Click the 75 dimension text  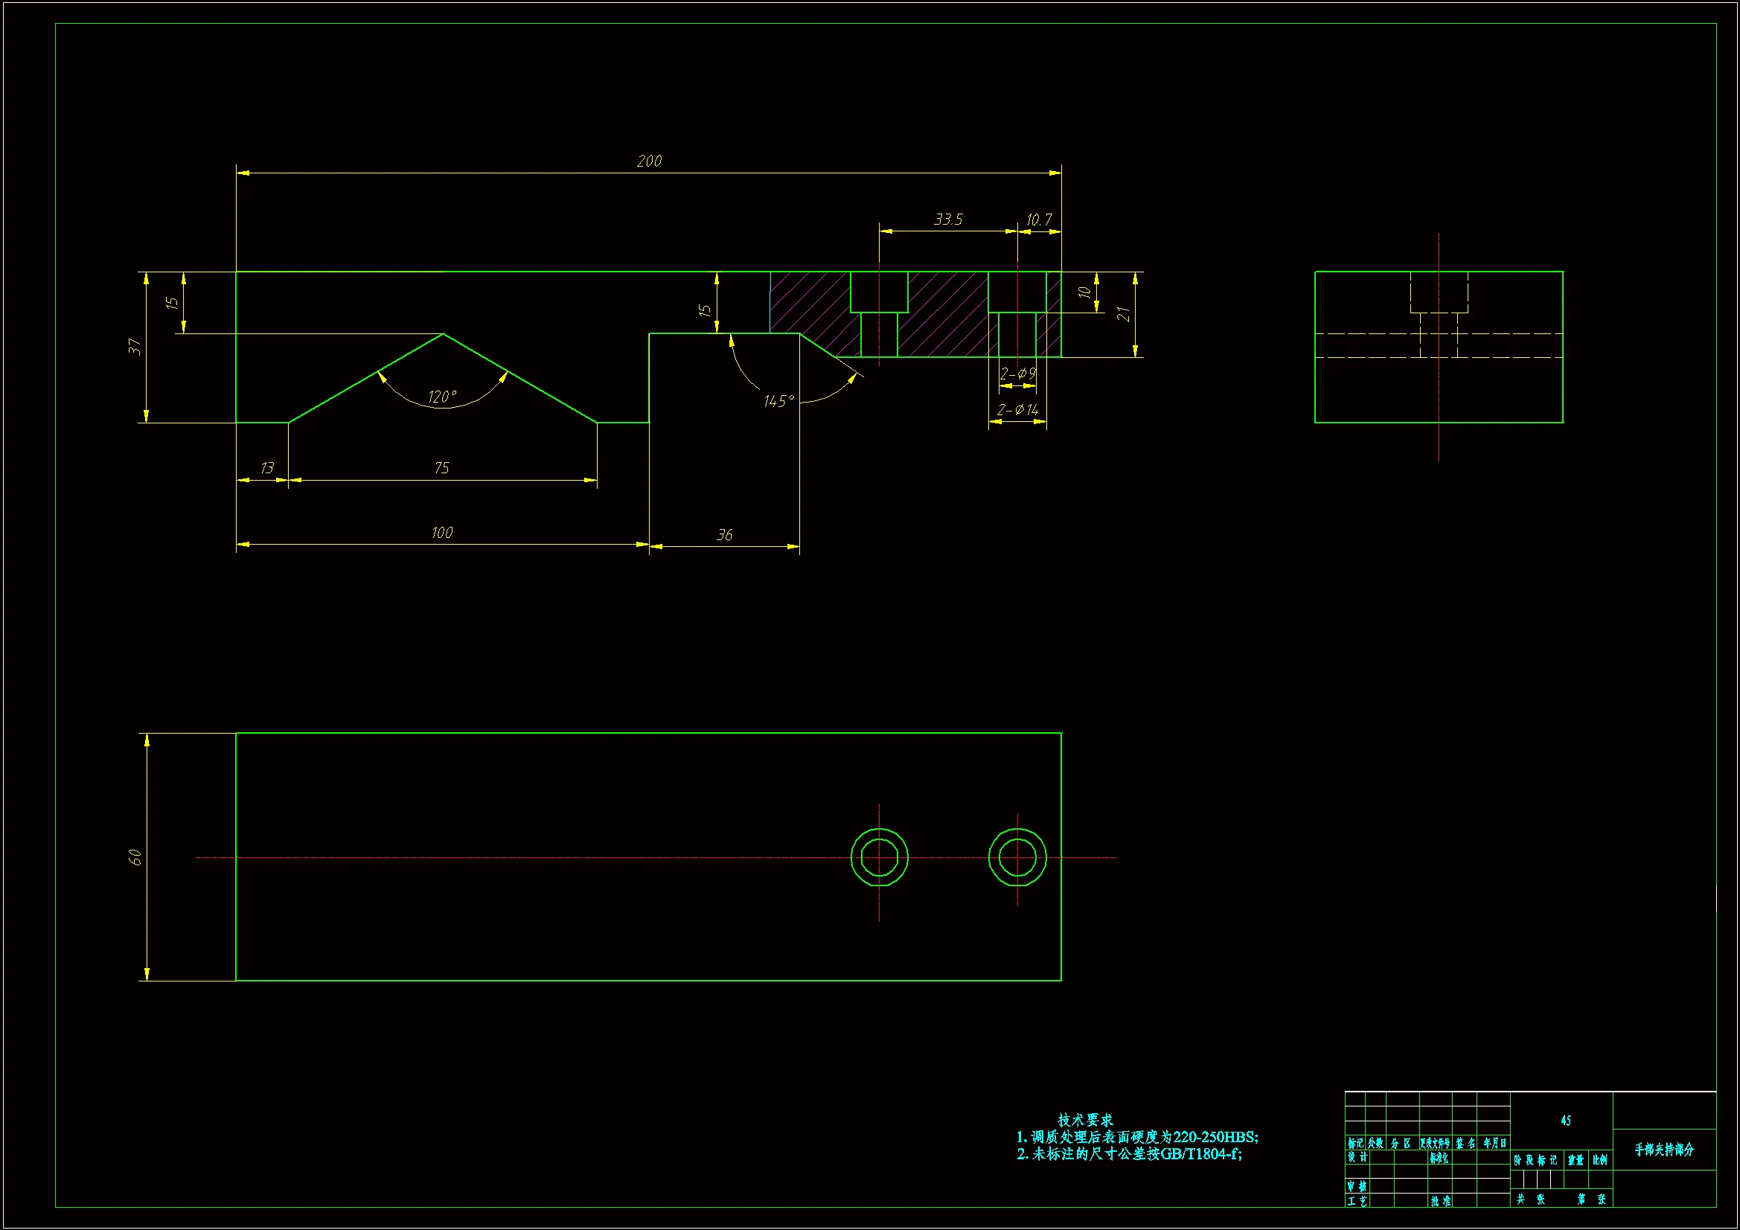pos(442,468)
